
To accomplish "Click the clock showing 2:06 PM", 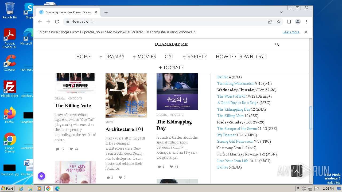I will pos(328,189).
